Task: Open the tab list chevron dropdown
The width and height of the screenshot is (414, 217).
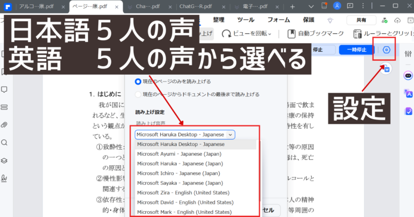Action: point(311,6)
